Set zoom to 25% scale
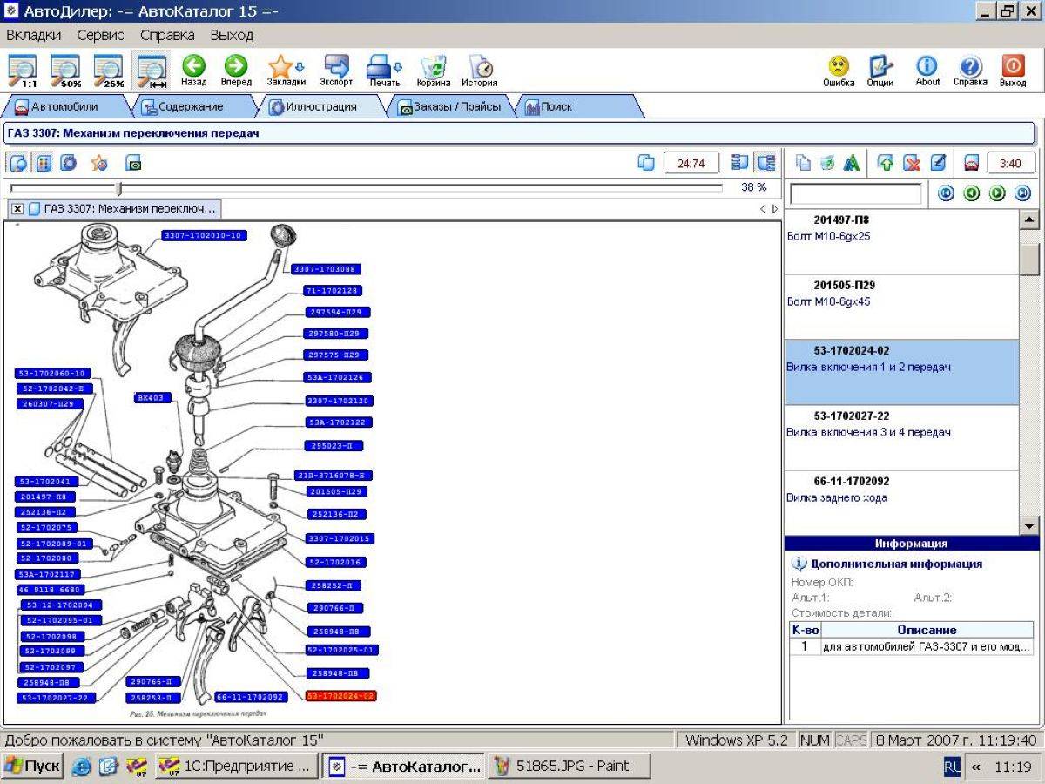Viewport: 1045px width, 784px height. click(x=108, y=71)
